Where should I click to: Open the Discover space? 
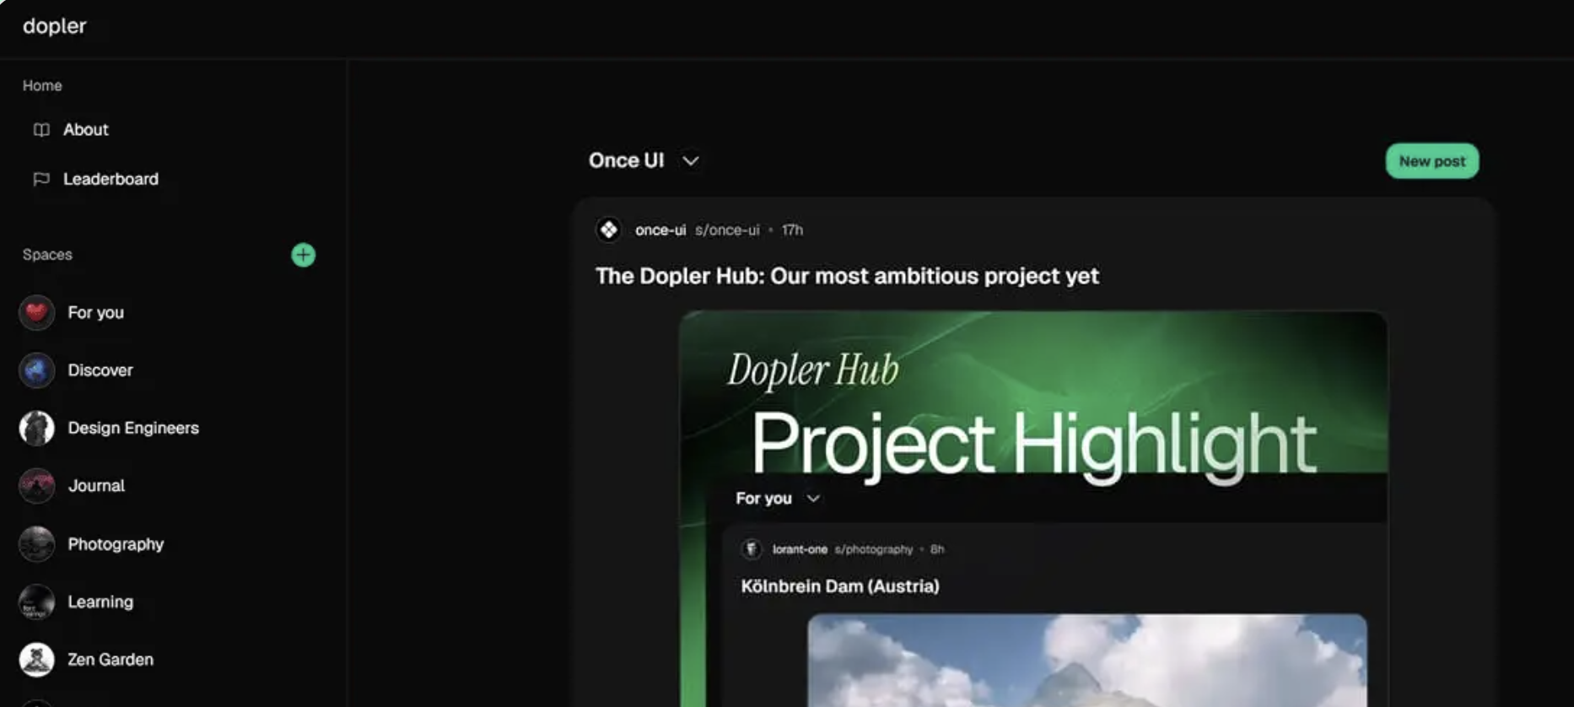(100, 370)
